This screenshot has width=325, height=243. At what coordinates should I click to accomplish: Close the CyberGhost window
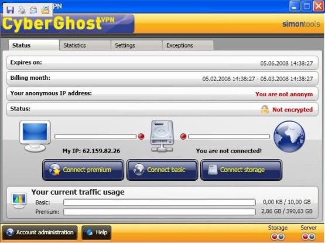319,6
